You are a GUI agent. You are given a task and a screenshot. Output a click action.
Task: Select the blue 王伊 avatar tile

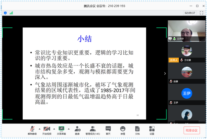click(187, 93)
